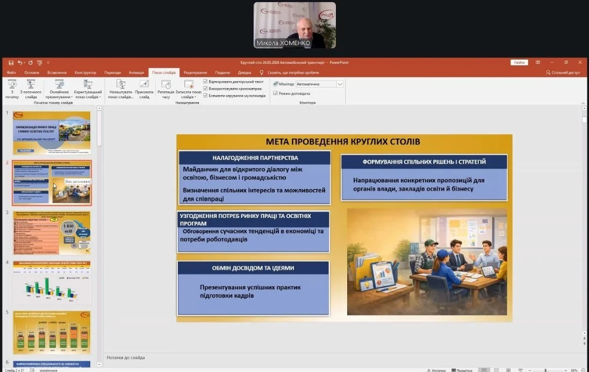Image resolution: width=589 pixels, height=372 pixels.
Task: Switch to the 'Вставлення' tab
Action: point(57,72)
